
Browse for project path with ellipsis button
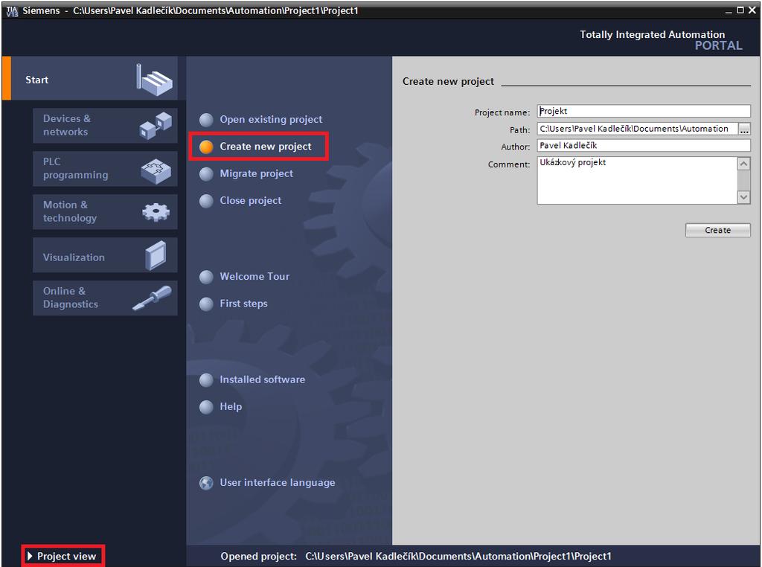tap(744, 129)
